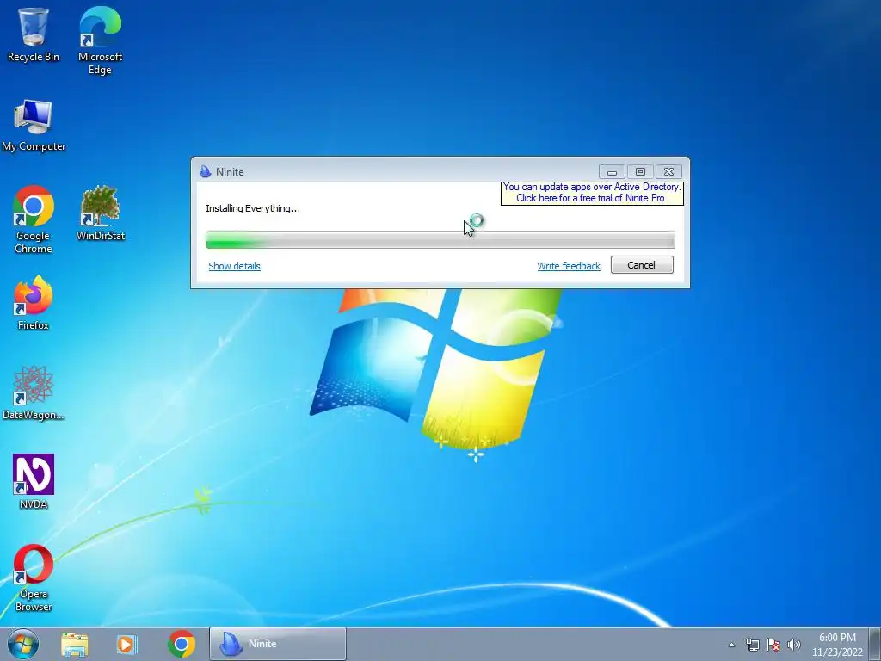This screenshot has width=881, height=661.
Task: Click the Show desktop strip
Action: tap(877, 644)
